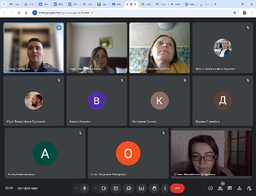Mute the microphone in the call bar

[x=85, y=188]
